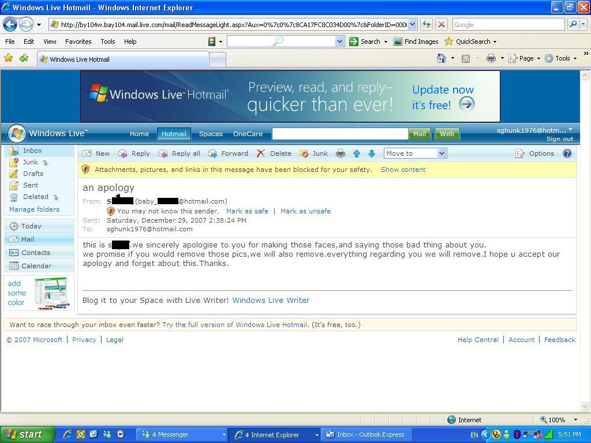591x443 pixels.
Task: Expand the Move to dropdown
Action: tap(442, 153)
